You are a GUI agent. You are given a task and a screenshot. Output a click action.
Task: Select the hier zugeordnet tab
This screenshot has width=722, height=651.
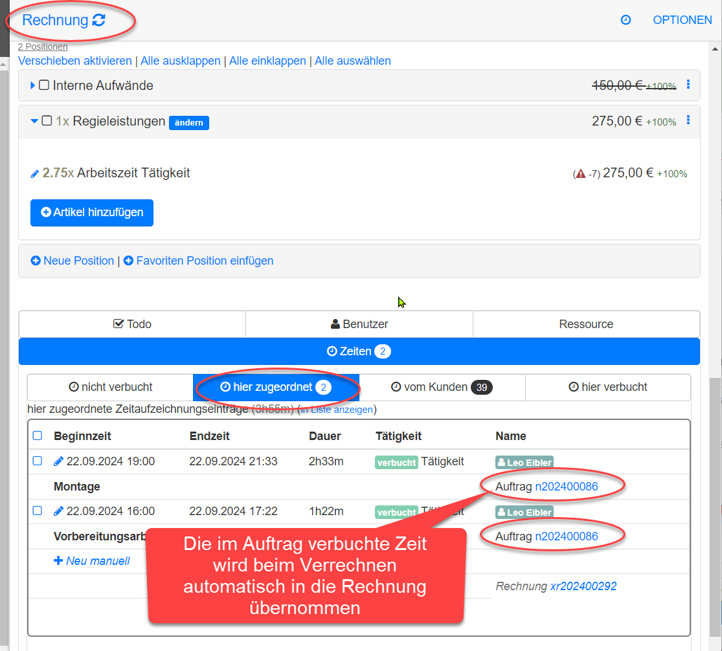pos(276,387)
